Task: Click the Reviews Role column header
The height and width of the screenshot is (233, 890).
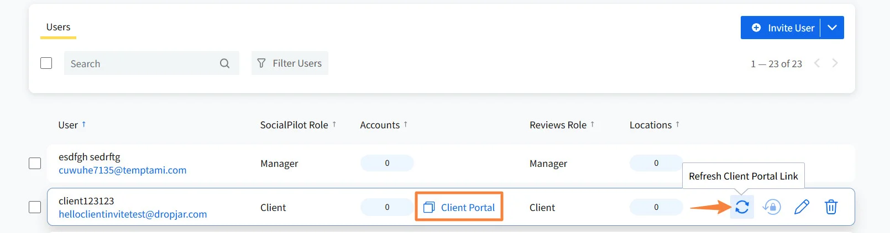Action: point(558,125)
